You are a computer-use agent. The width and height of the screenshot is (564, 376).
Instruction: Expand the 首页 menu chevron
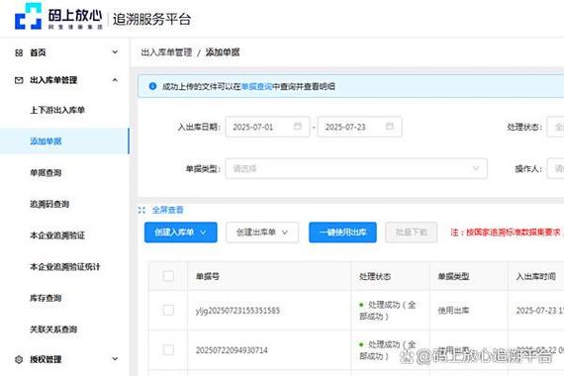pyautogui.click(x=115, y=52)
